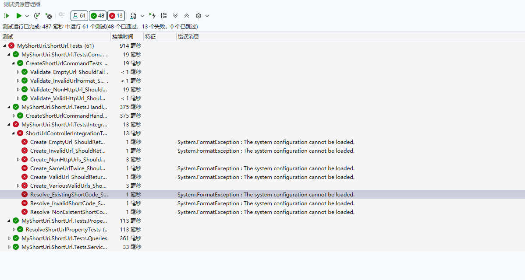
Task: Click Collapse All double-chevron up icon
Action: click(187, 16)
